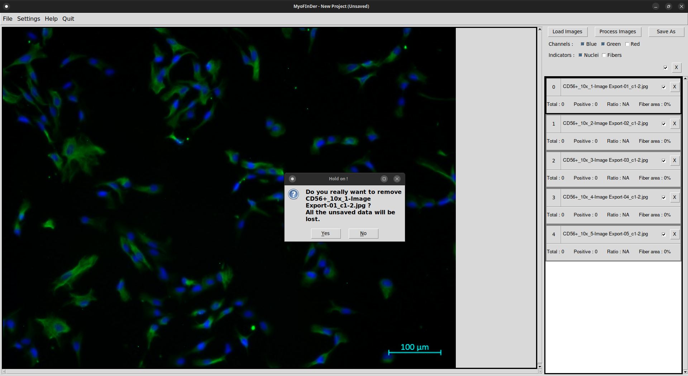Toggle the Nuclei indicator checkbox
This screenshot has width=688, height=376.
(x=580, y=55)
